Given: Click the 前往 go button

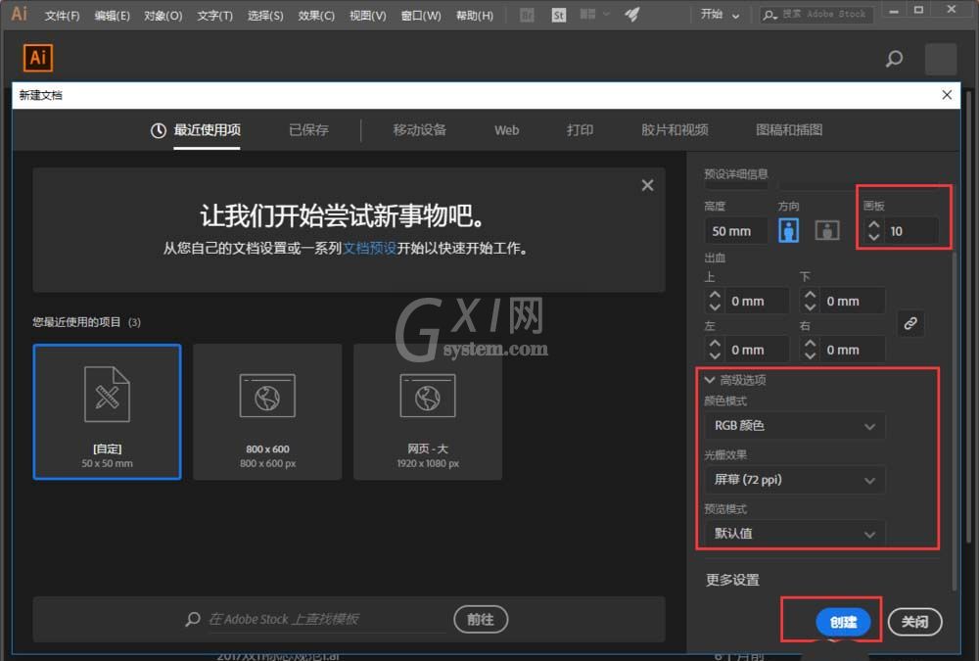Looking at the screenshot, I should tap(481, 619).
